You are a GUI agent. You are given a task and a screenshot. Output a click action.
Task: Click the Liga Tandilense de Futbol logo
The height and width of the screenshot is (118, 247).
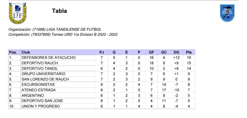pyautogui.click(x=18, y=13)
